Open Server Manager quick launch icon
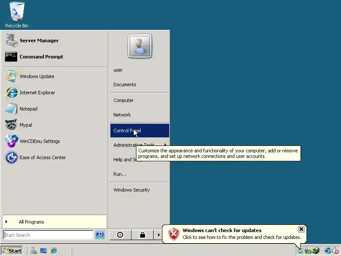Viewport: 341px width, 256px height. pyautogui.click(x=34, y=251)
